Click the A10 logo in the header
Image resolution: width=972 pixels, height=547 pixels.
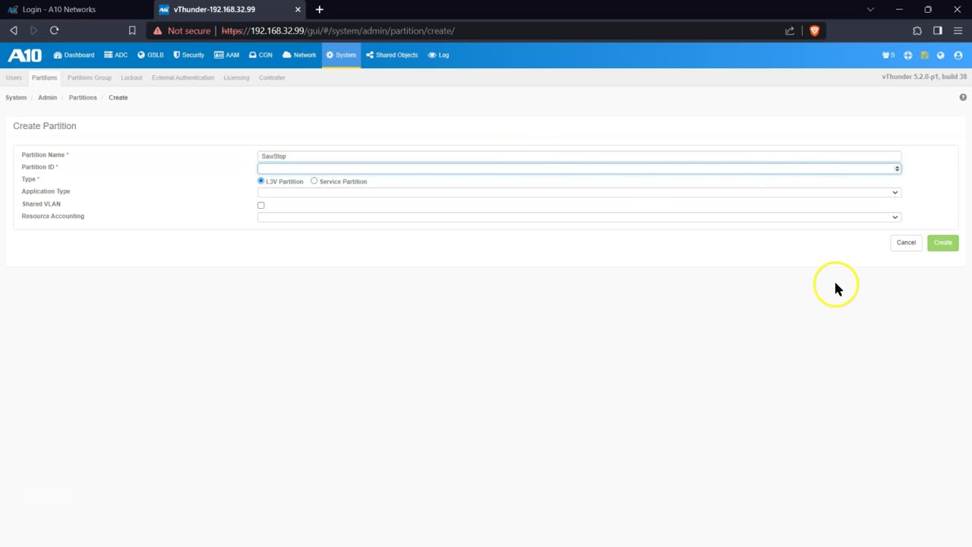coord(24,55)
